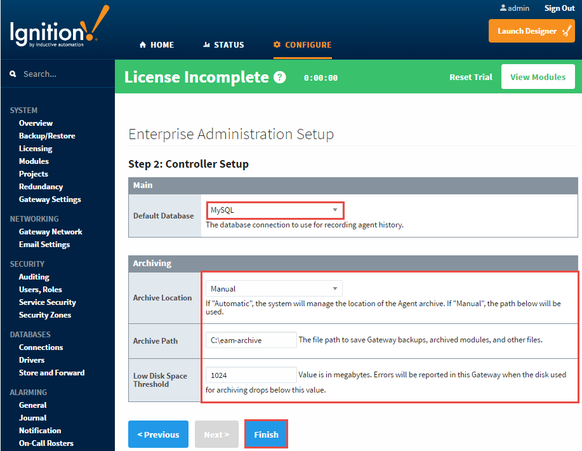Click the Step 2: Controller Setup heading

pos(188,164)
